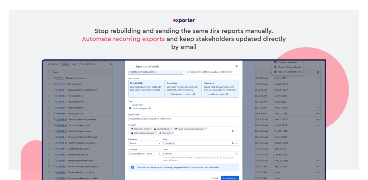Select the All fields (184) card

[146, 88]
